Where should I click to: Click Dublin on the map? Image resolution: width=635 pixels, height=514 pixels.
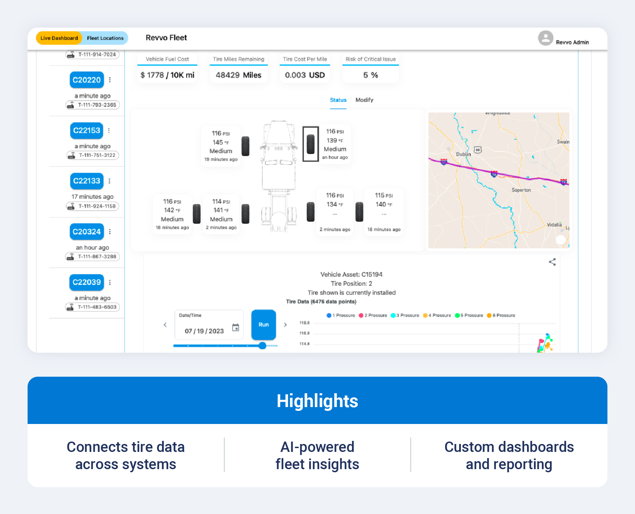tap(463, 154)
